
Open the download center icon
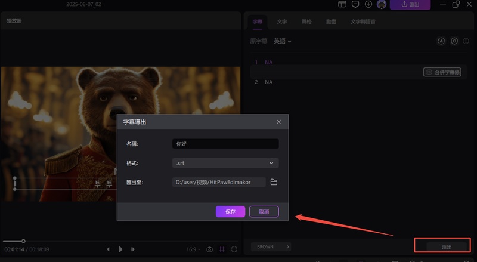coord(368,4)
